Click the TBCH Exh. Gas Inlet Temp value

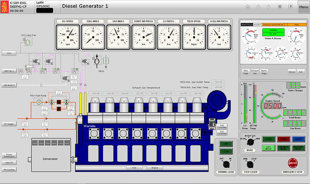218,87
